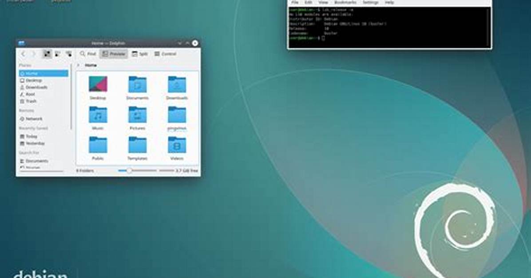Select the Templates folder icon
The image size is (531, 278).
point(137,145)
